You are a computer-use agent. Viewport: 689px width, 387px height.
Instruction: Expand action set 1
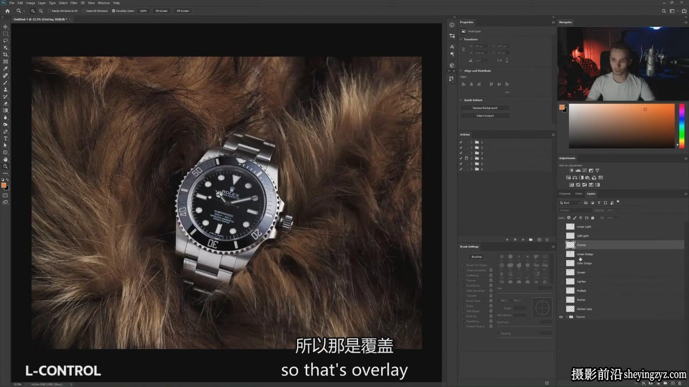pyautogui.click(x=472, y=142)
